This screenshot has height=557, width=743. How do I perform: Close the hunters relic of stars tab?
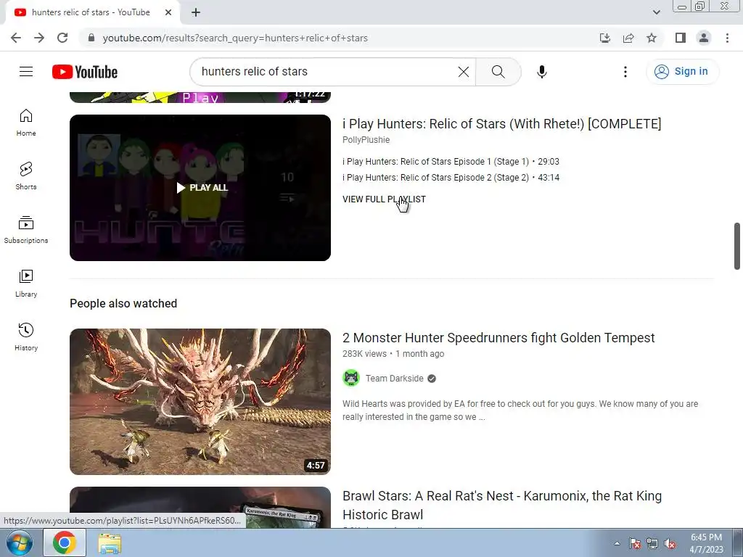pyautogui.click(x=168, y=12)
